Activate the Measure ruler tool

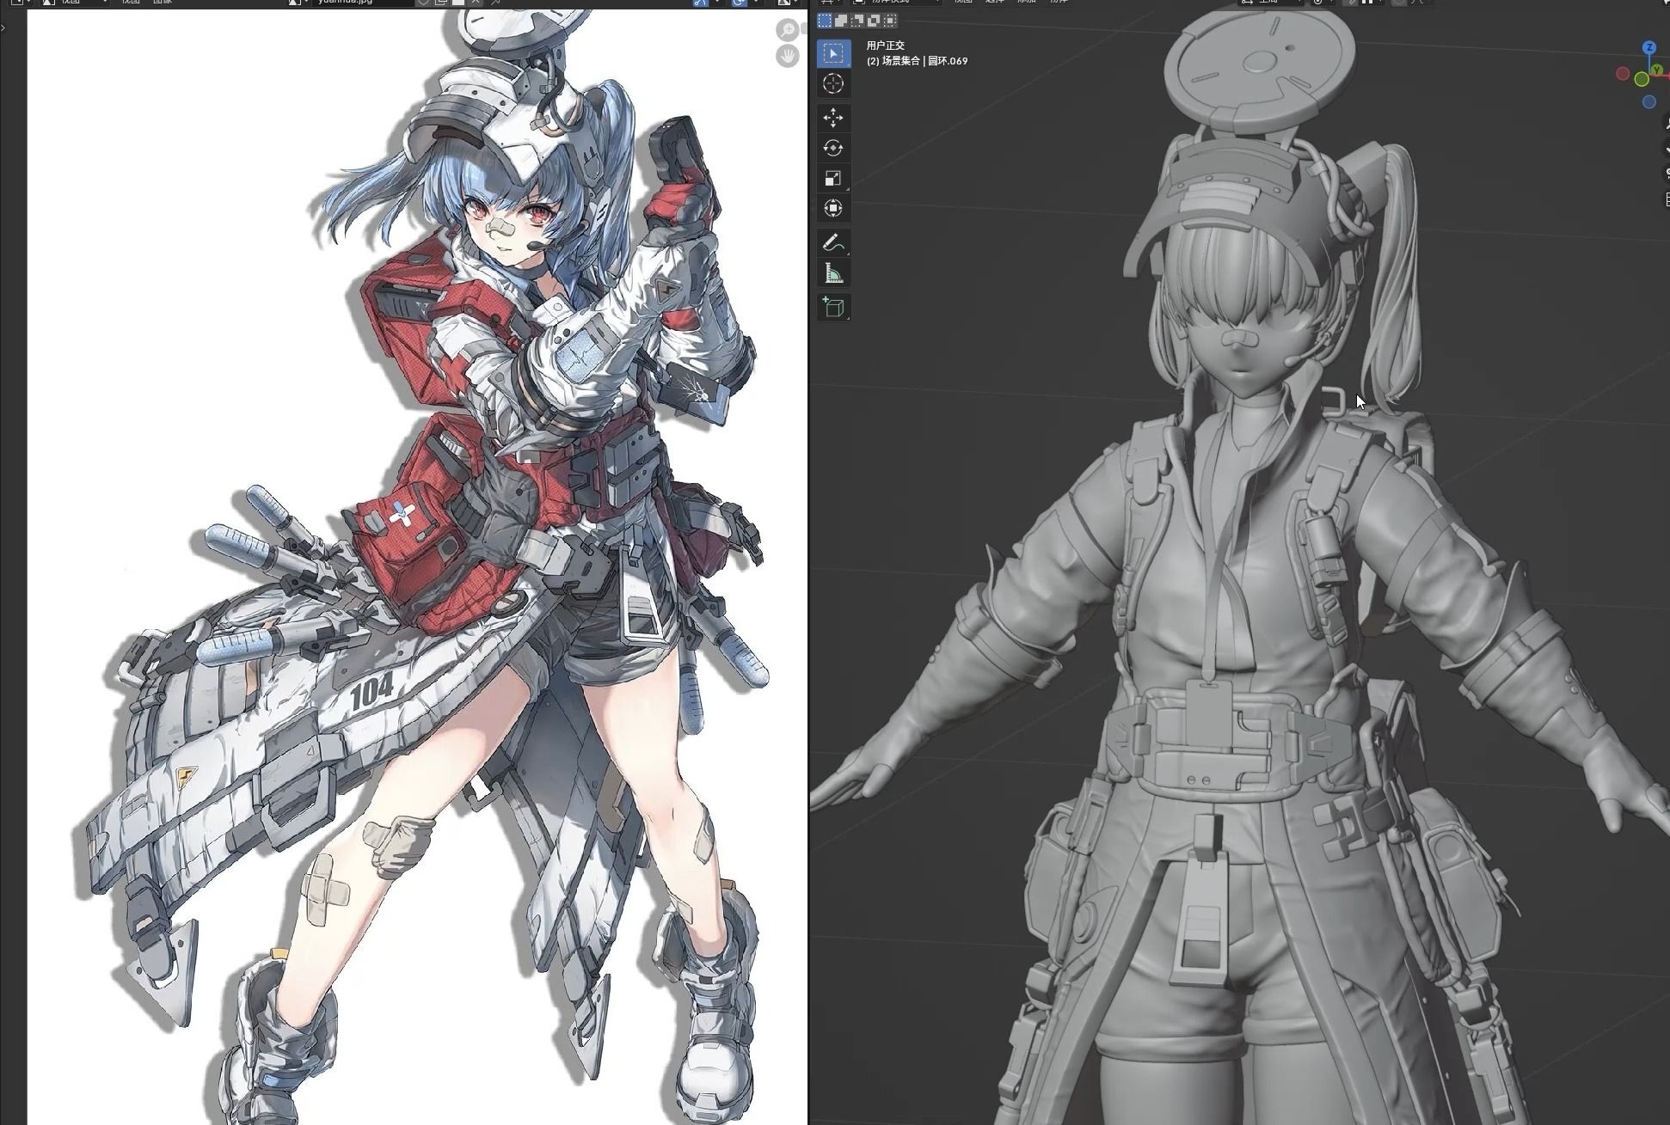tap(832, 273)
